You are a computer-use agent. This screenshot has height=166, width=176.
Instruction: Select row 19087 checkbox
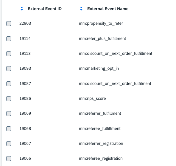tap(9, 84)
